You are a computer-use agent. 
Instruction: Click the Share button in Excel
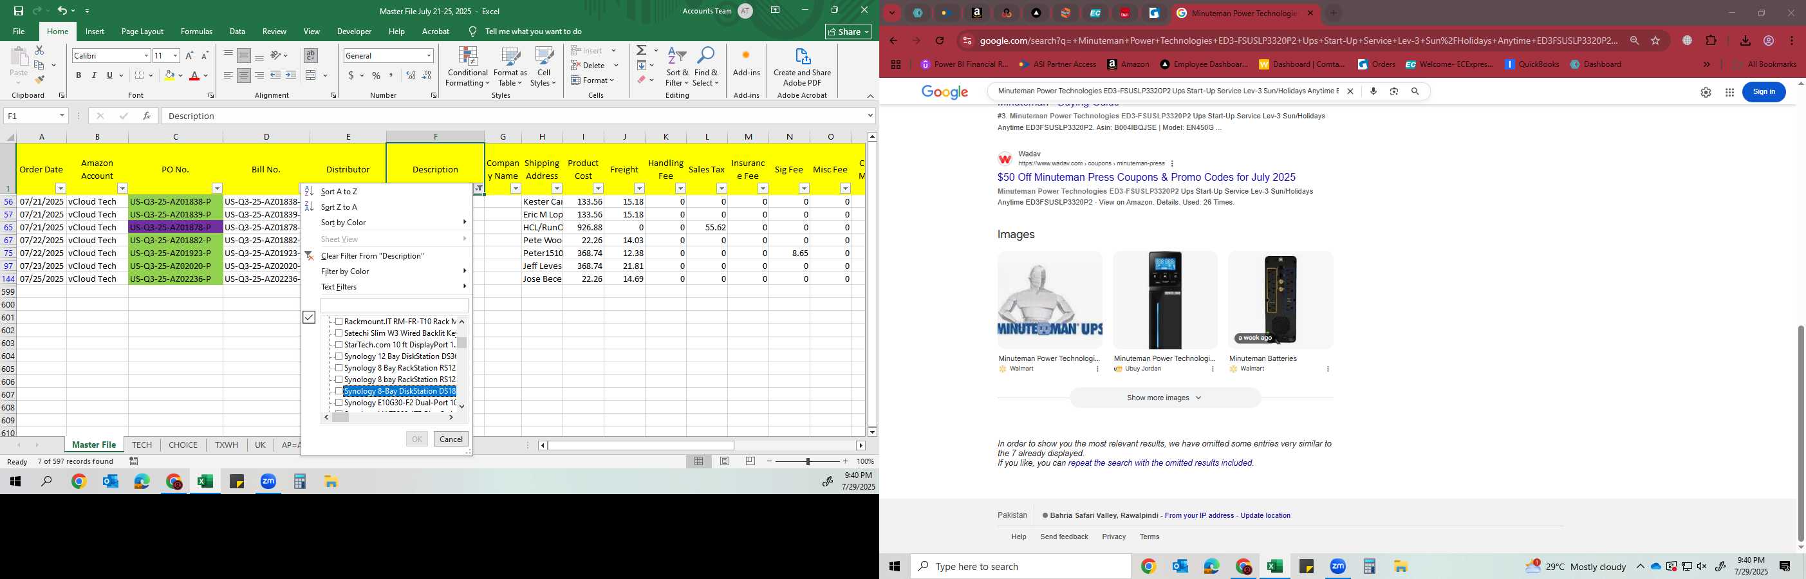pyautogui.click(x=848, y=32)
